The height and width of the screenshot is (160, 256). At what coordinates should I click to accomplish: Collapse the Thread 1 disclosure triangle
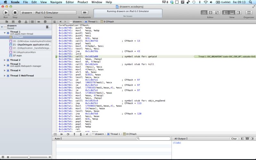click(x=5, y=33)
